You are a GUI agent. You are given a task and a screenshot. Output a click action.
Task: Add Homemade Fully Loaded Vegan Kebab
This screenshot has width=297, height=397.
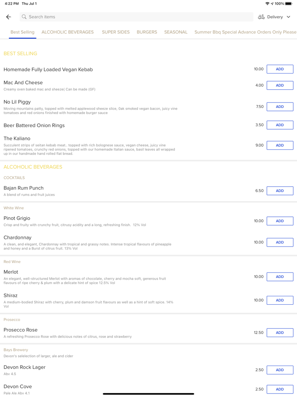coord(280,69)
